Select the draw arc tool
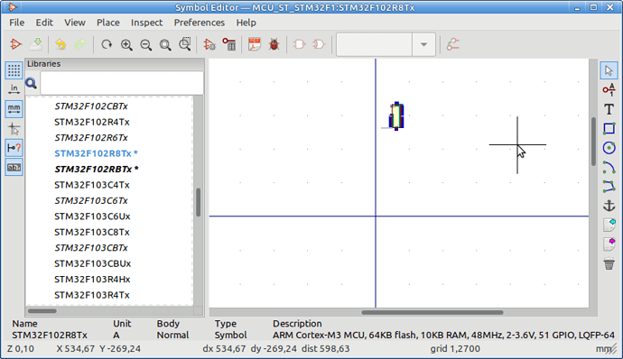Image resolution: width=623 pixels, height=359 pixels. [609, 167]
